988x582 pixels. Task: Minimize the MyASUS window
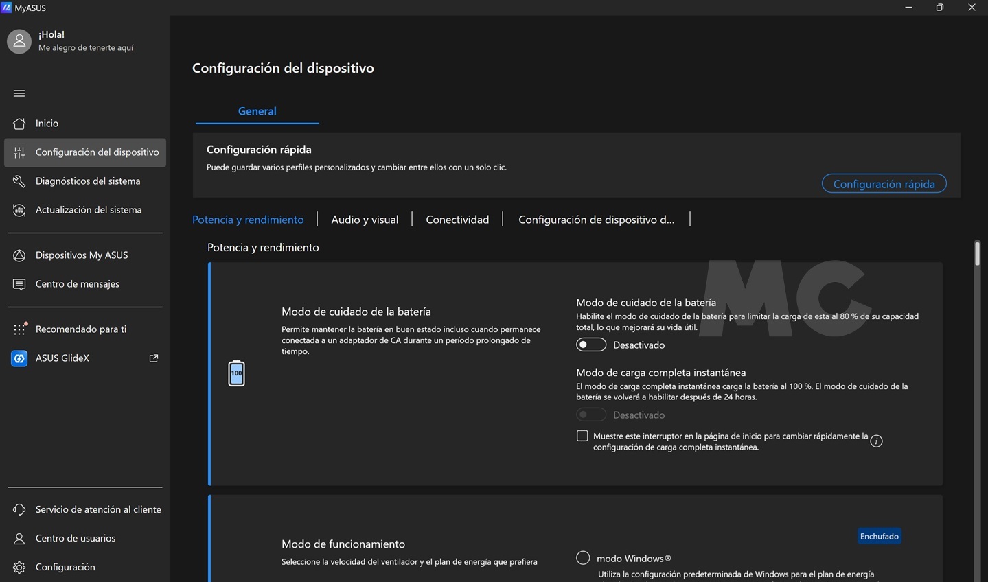[908, 8]
